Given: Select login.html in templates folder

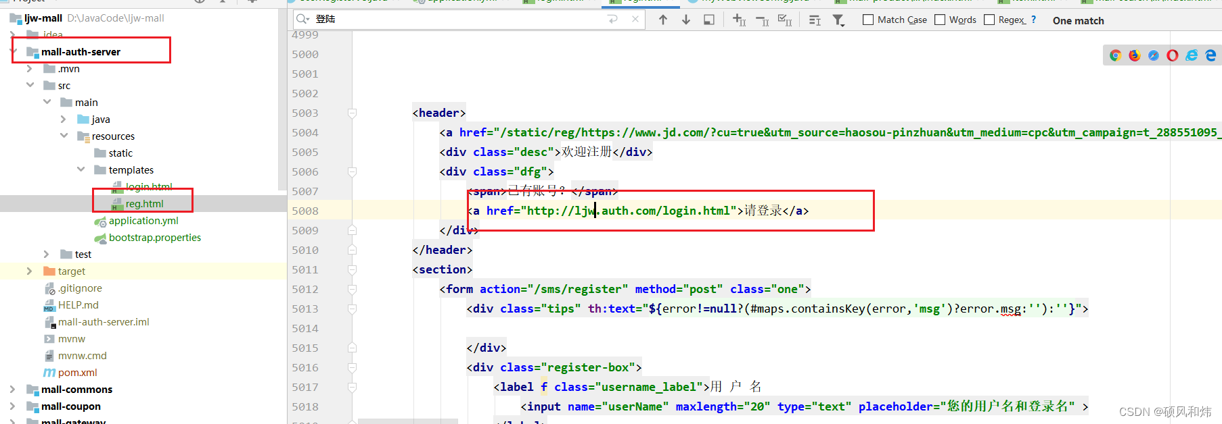Looking at the screenshot, I should click(149, 186).
